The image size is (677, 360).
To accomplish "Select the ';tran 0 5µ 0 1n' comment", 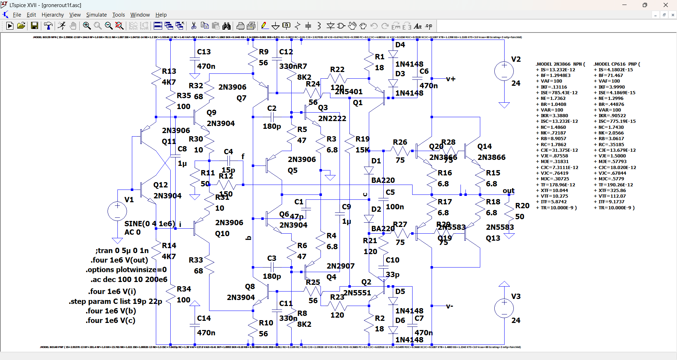I will (x=122, y=251).
